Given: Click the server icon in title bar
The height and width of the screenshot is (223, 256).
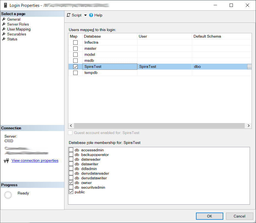Looking at the screenshot, I should tap(6, 5).
